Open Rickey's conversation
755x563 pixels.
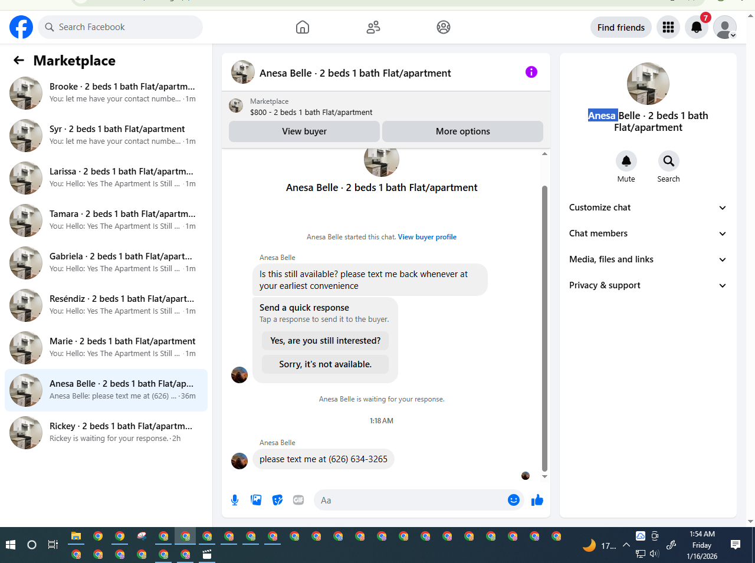click(x=106, y=433)
